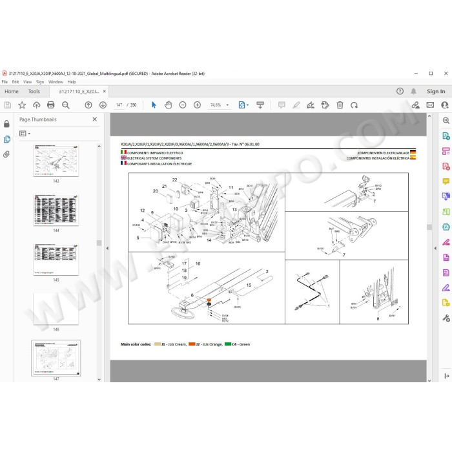Close the Page Thumbnails panel
452x452 pixels.
94,119
